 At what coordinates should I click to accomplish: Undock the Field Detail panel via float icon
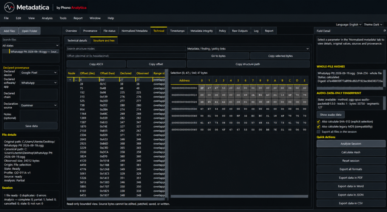[384, 31]
